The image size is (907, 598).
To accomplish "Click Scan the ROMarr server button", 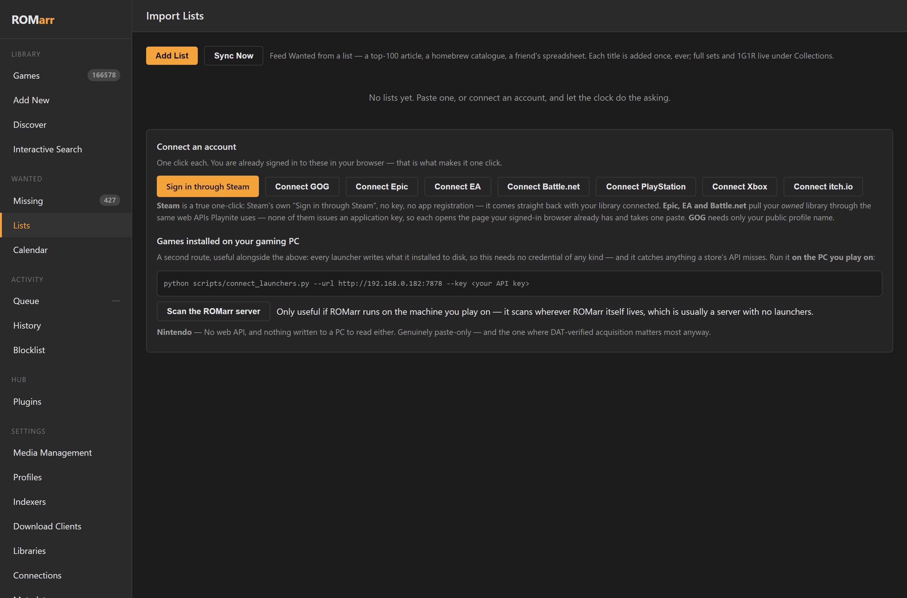I will coord(213,311).
